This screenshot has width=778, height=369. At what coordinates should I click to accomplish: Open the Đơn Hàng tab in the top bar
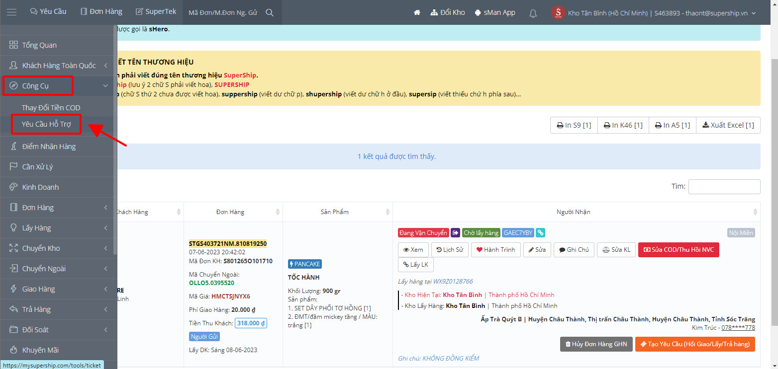[101, 12]
